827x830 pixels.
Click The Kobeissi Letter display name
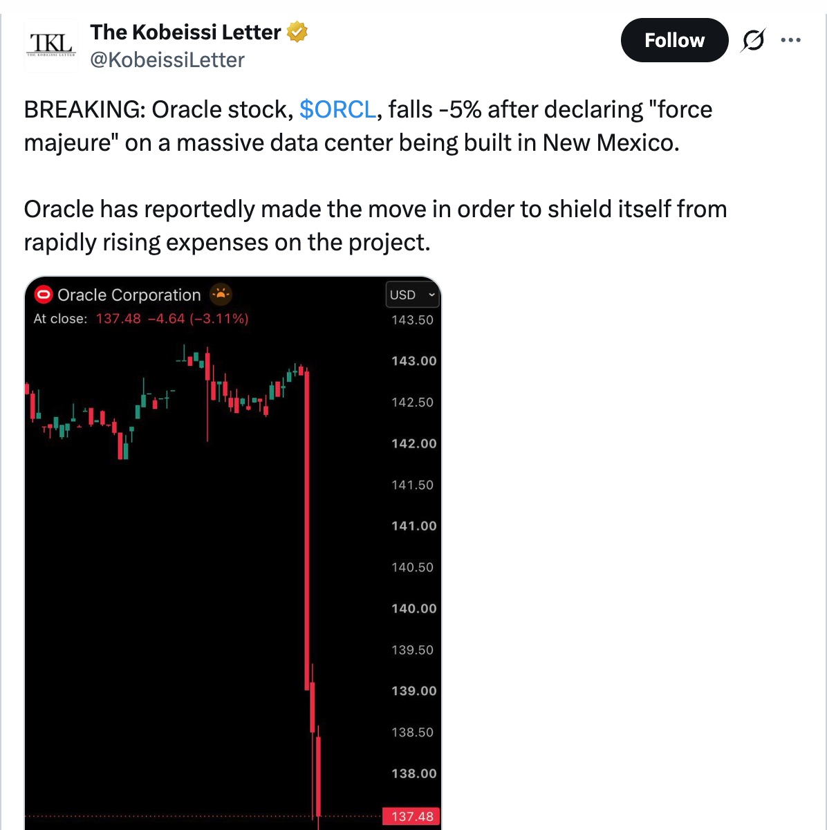(185, 33)
